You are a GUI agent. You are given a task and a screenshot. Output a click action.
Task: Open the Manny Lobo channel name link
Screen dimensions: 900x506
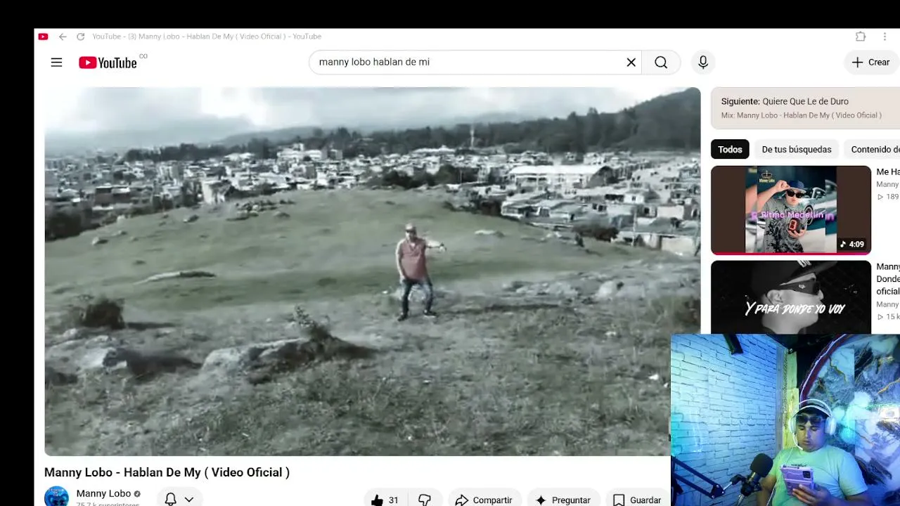(103, 493)
